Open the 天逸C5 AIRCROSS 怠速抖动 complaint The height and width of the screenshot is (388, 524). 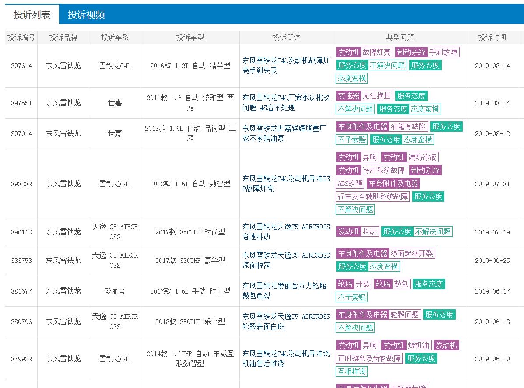[x=286, y=232]
